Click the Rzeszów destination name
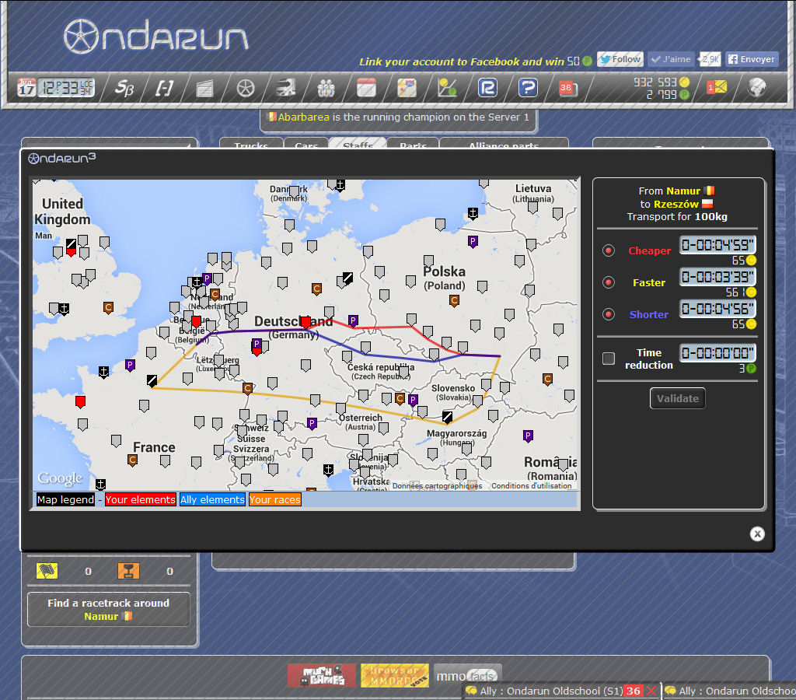This screenshot has height=700, width=796. [x=676, y=205]
